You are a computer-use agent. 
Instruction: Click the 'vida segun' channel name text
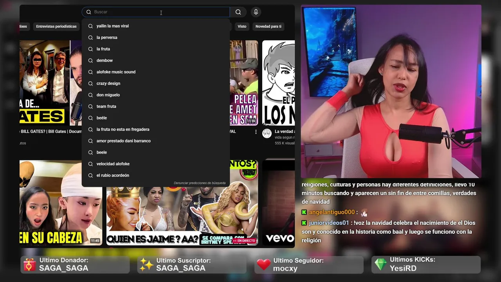point(284,137)
